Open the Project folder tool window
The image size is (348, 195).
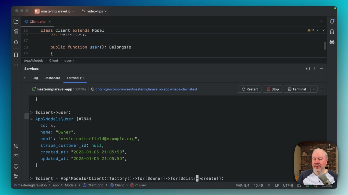pos(16,22)
